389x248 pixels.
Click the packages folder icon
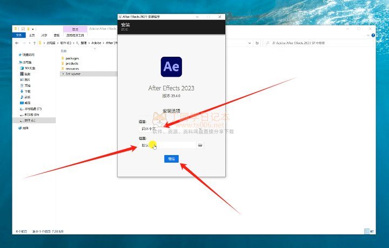[x=63, y=58]
